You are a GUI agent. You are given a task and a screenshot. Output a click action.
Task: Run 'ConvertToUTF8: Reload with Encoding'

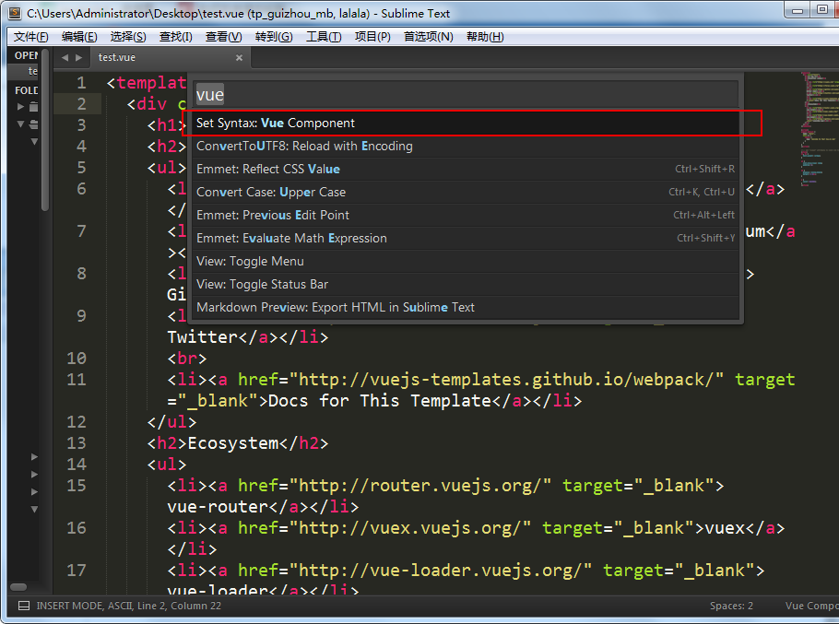pos(304,146)
